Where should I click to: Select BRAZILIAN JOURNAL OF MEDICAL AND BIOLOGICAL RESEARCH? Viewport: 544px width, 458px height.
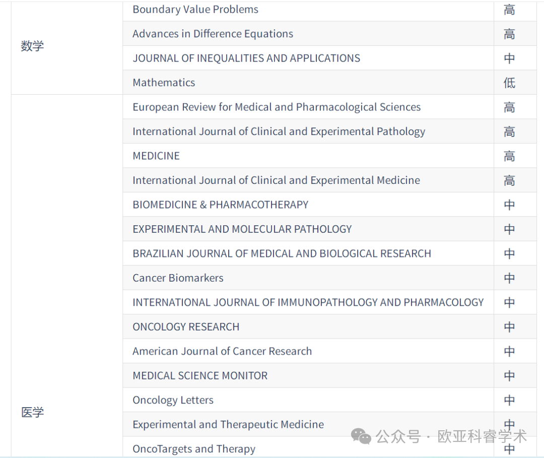pos(282,253)
